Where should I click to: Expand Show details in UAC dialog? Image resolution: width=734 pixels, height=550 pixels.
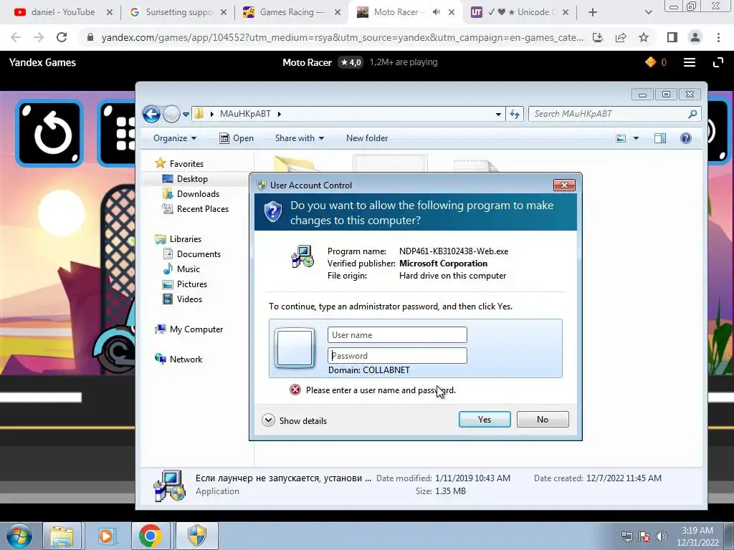pos(295,420)
